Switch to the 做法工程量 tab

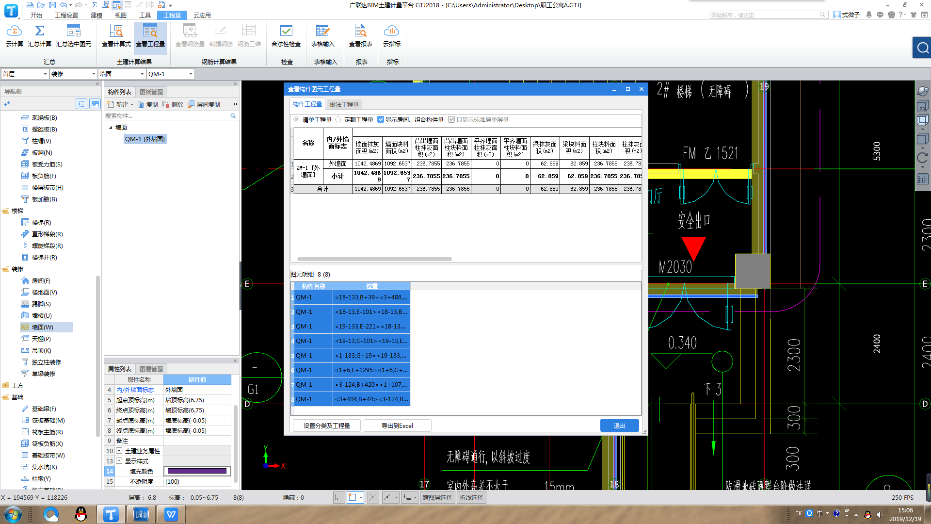344,104
